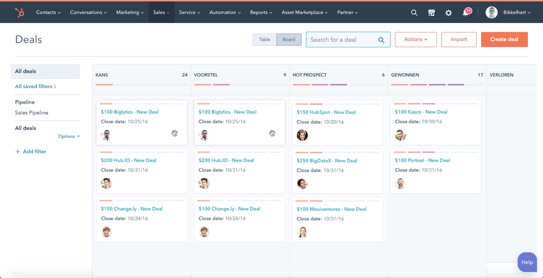
Task: Select All deals in the sidebar top
Action: coord(45,71)
